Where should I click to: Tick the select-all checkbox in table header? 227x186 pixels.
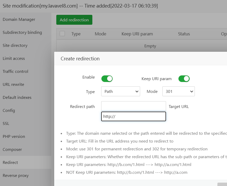click(x=62, y=34)
